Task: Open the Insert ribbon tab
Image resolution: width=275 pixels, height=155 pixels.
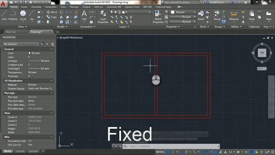Action: (24, 7)
